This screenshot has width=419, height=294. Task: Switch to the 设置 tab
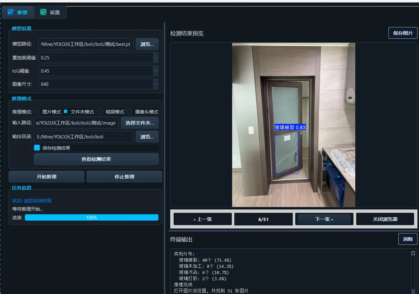click(50, 12)
